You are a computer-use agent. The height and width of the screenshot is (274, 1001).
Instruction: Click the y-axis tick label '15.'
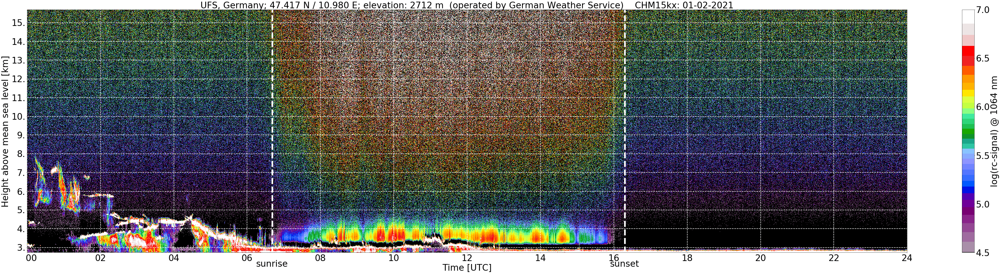tap(18, 23)
